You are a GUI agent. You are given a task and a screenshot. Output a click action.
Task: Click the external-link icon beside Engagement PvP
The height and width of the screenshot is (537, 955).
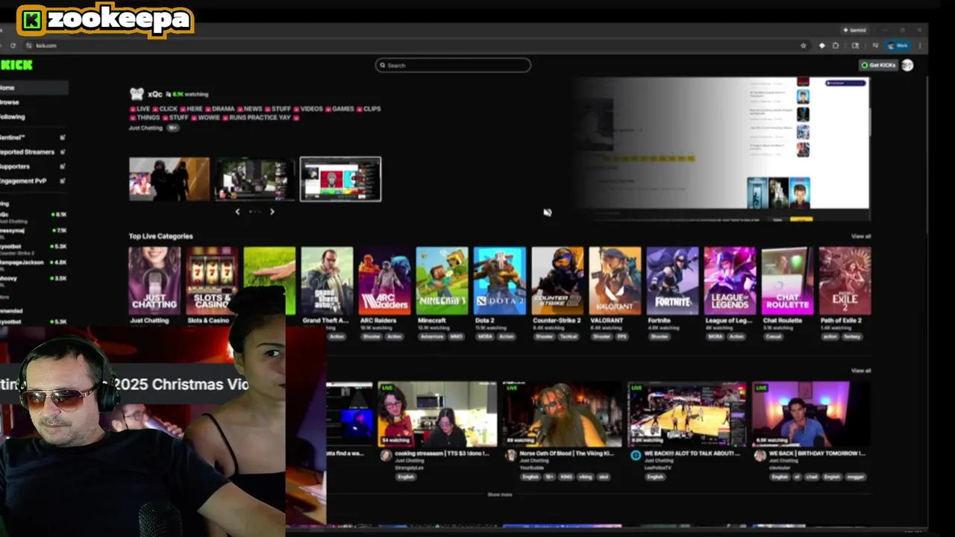[63, 181]
